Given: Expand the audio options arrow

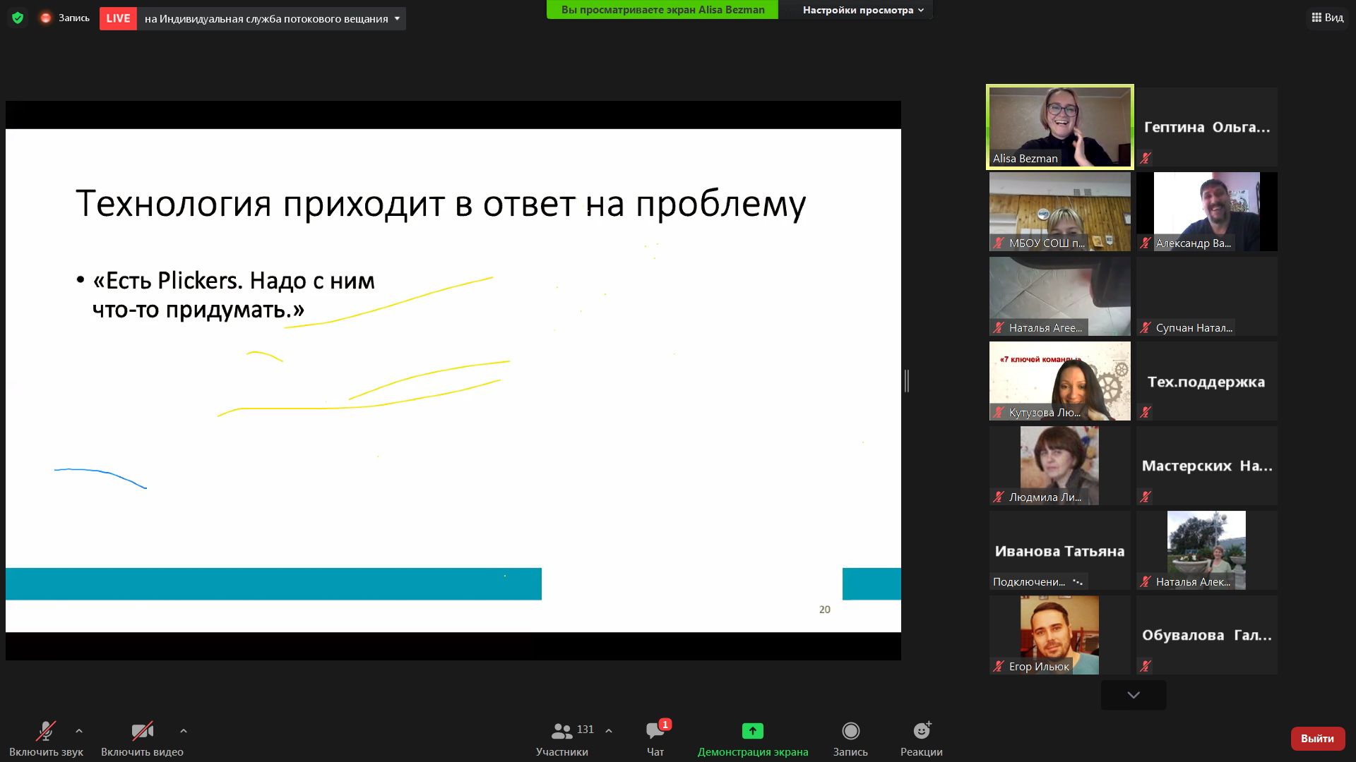Looking at the screenshot, I should point(79,731).
